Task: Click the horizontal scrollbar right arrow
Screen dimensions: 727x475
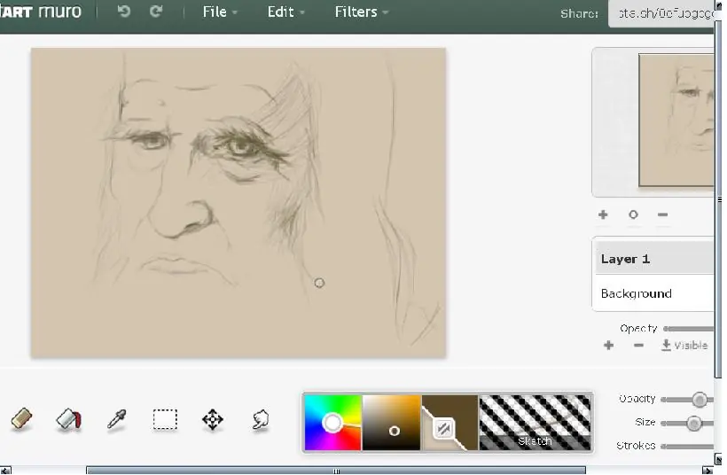Action: tap(707, 471)
